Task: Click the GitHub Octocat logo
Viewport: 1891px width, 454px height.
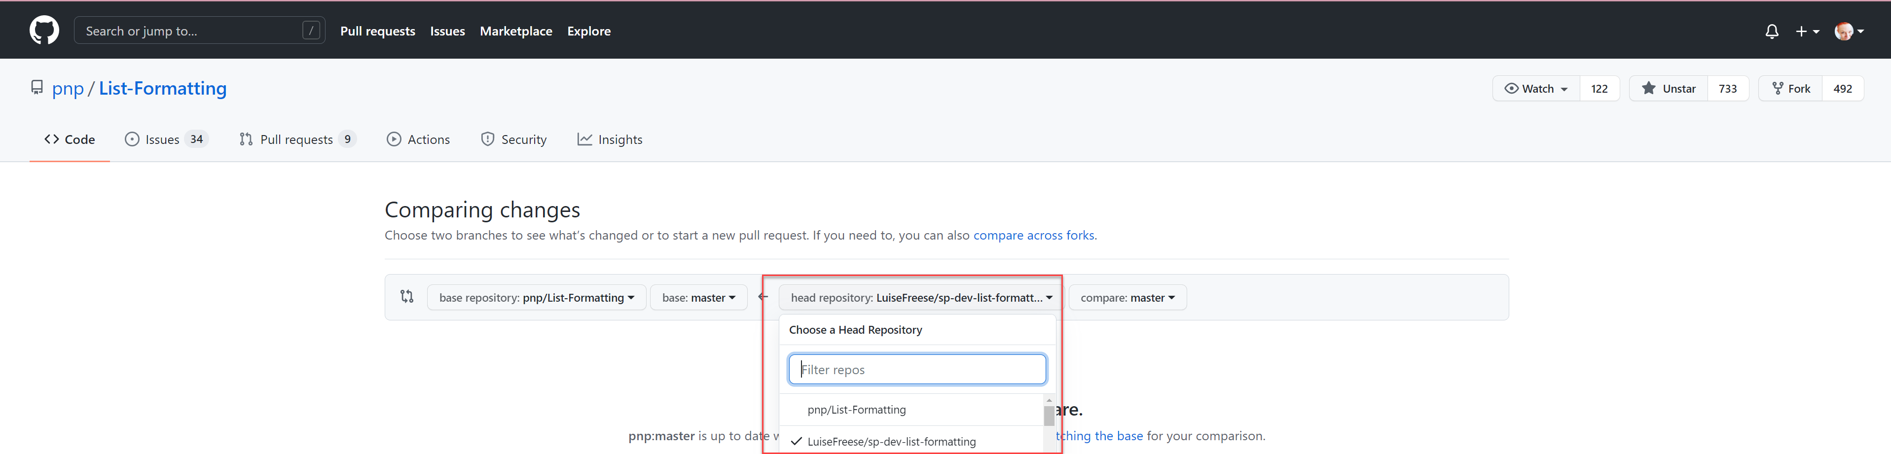Action: (44, 31)
